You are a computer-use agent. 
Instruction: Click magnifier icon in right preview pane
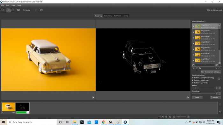pos(188,97)
